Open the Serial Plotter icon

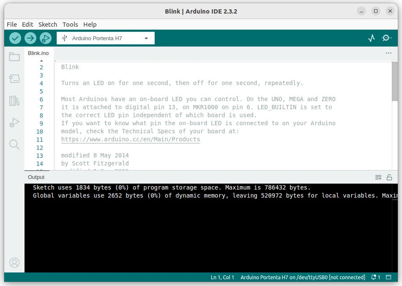click(372, 38)
